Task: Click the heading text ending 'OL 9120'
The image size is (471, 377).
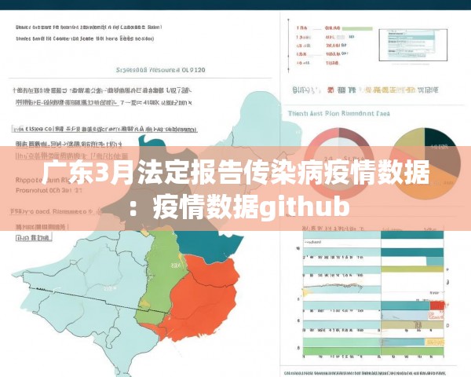Action: pos(161,70)
